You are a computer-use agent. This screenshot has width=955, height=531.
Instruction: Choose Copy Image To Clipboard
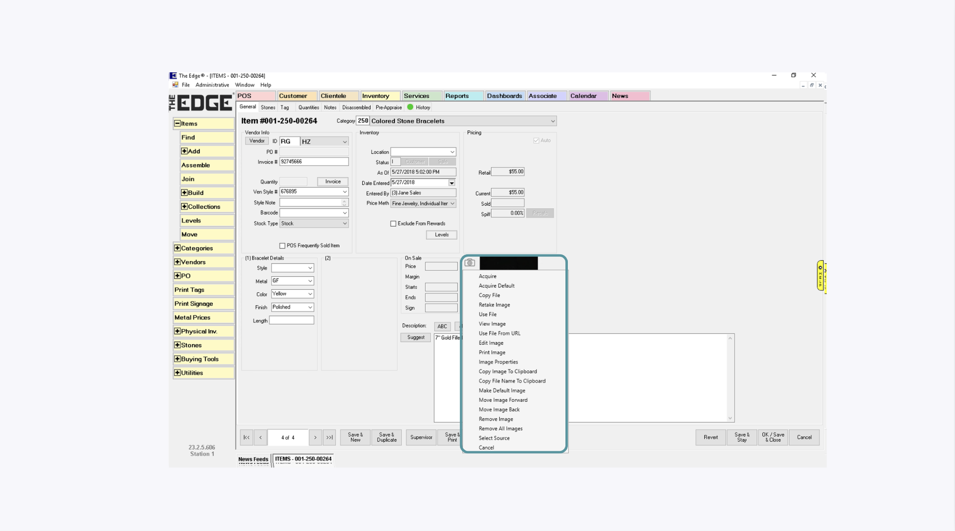[x=508, y=372]
